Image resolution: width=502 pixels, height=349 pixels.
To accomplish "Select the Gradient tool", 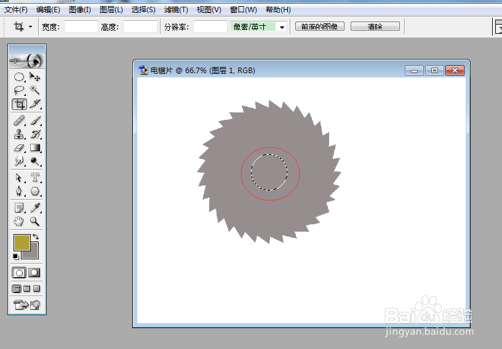I will 35,148.
